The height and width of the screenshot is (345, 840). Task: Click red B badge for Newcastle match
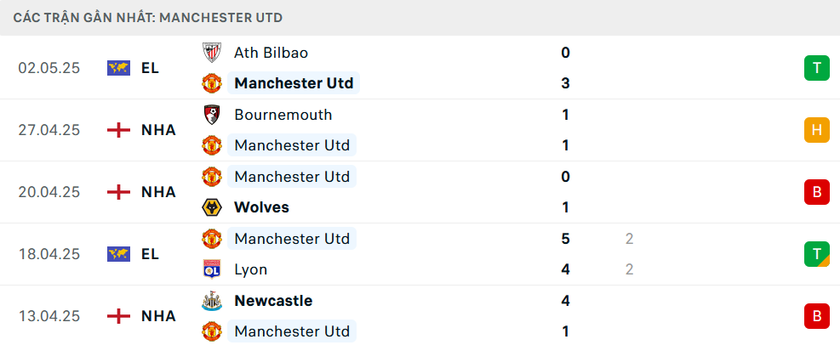816,316
